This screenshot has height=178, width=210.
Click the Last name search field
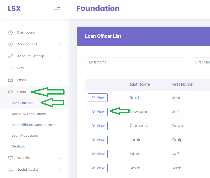[x=134, y=62]
